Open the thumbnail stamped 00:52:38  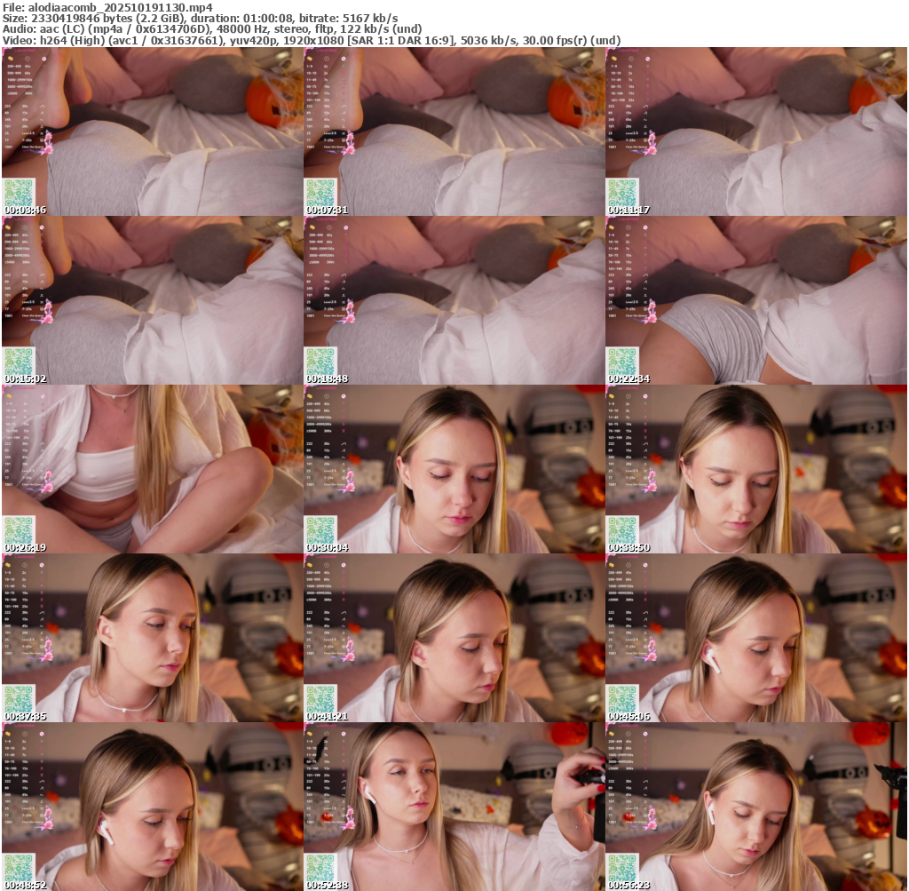pos(454,807)
